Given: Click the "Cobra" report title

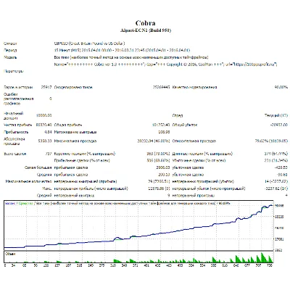Looking at the screenshot, I should pos(145,23).
